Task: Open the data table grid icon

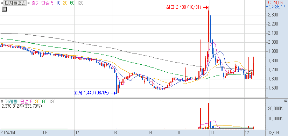Action: [x=4, y=9]
